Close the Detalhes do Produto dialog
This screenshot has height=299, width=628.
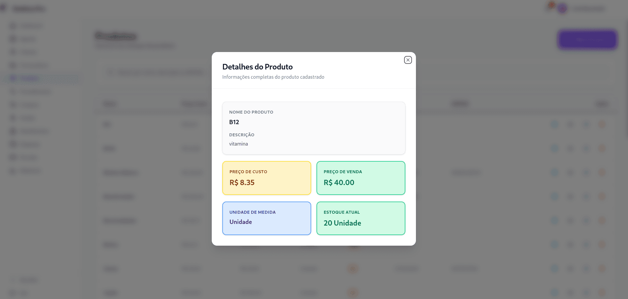coord(408,60)
